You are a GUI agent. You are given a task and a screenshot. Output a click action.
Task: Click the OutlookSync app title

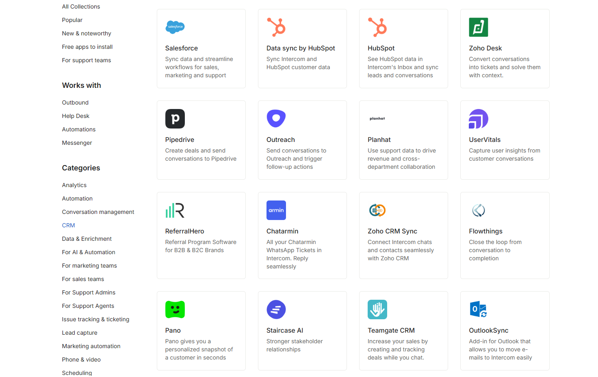point(489,330)
